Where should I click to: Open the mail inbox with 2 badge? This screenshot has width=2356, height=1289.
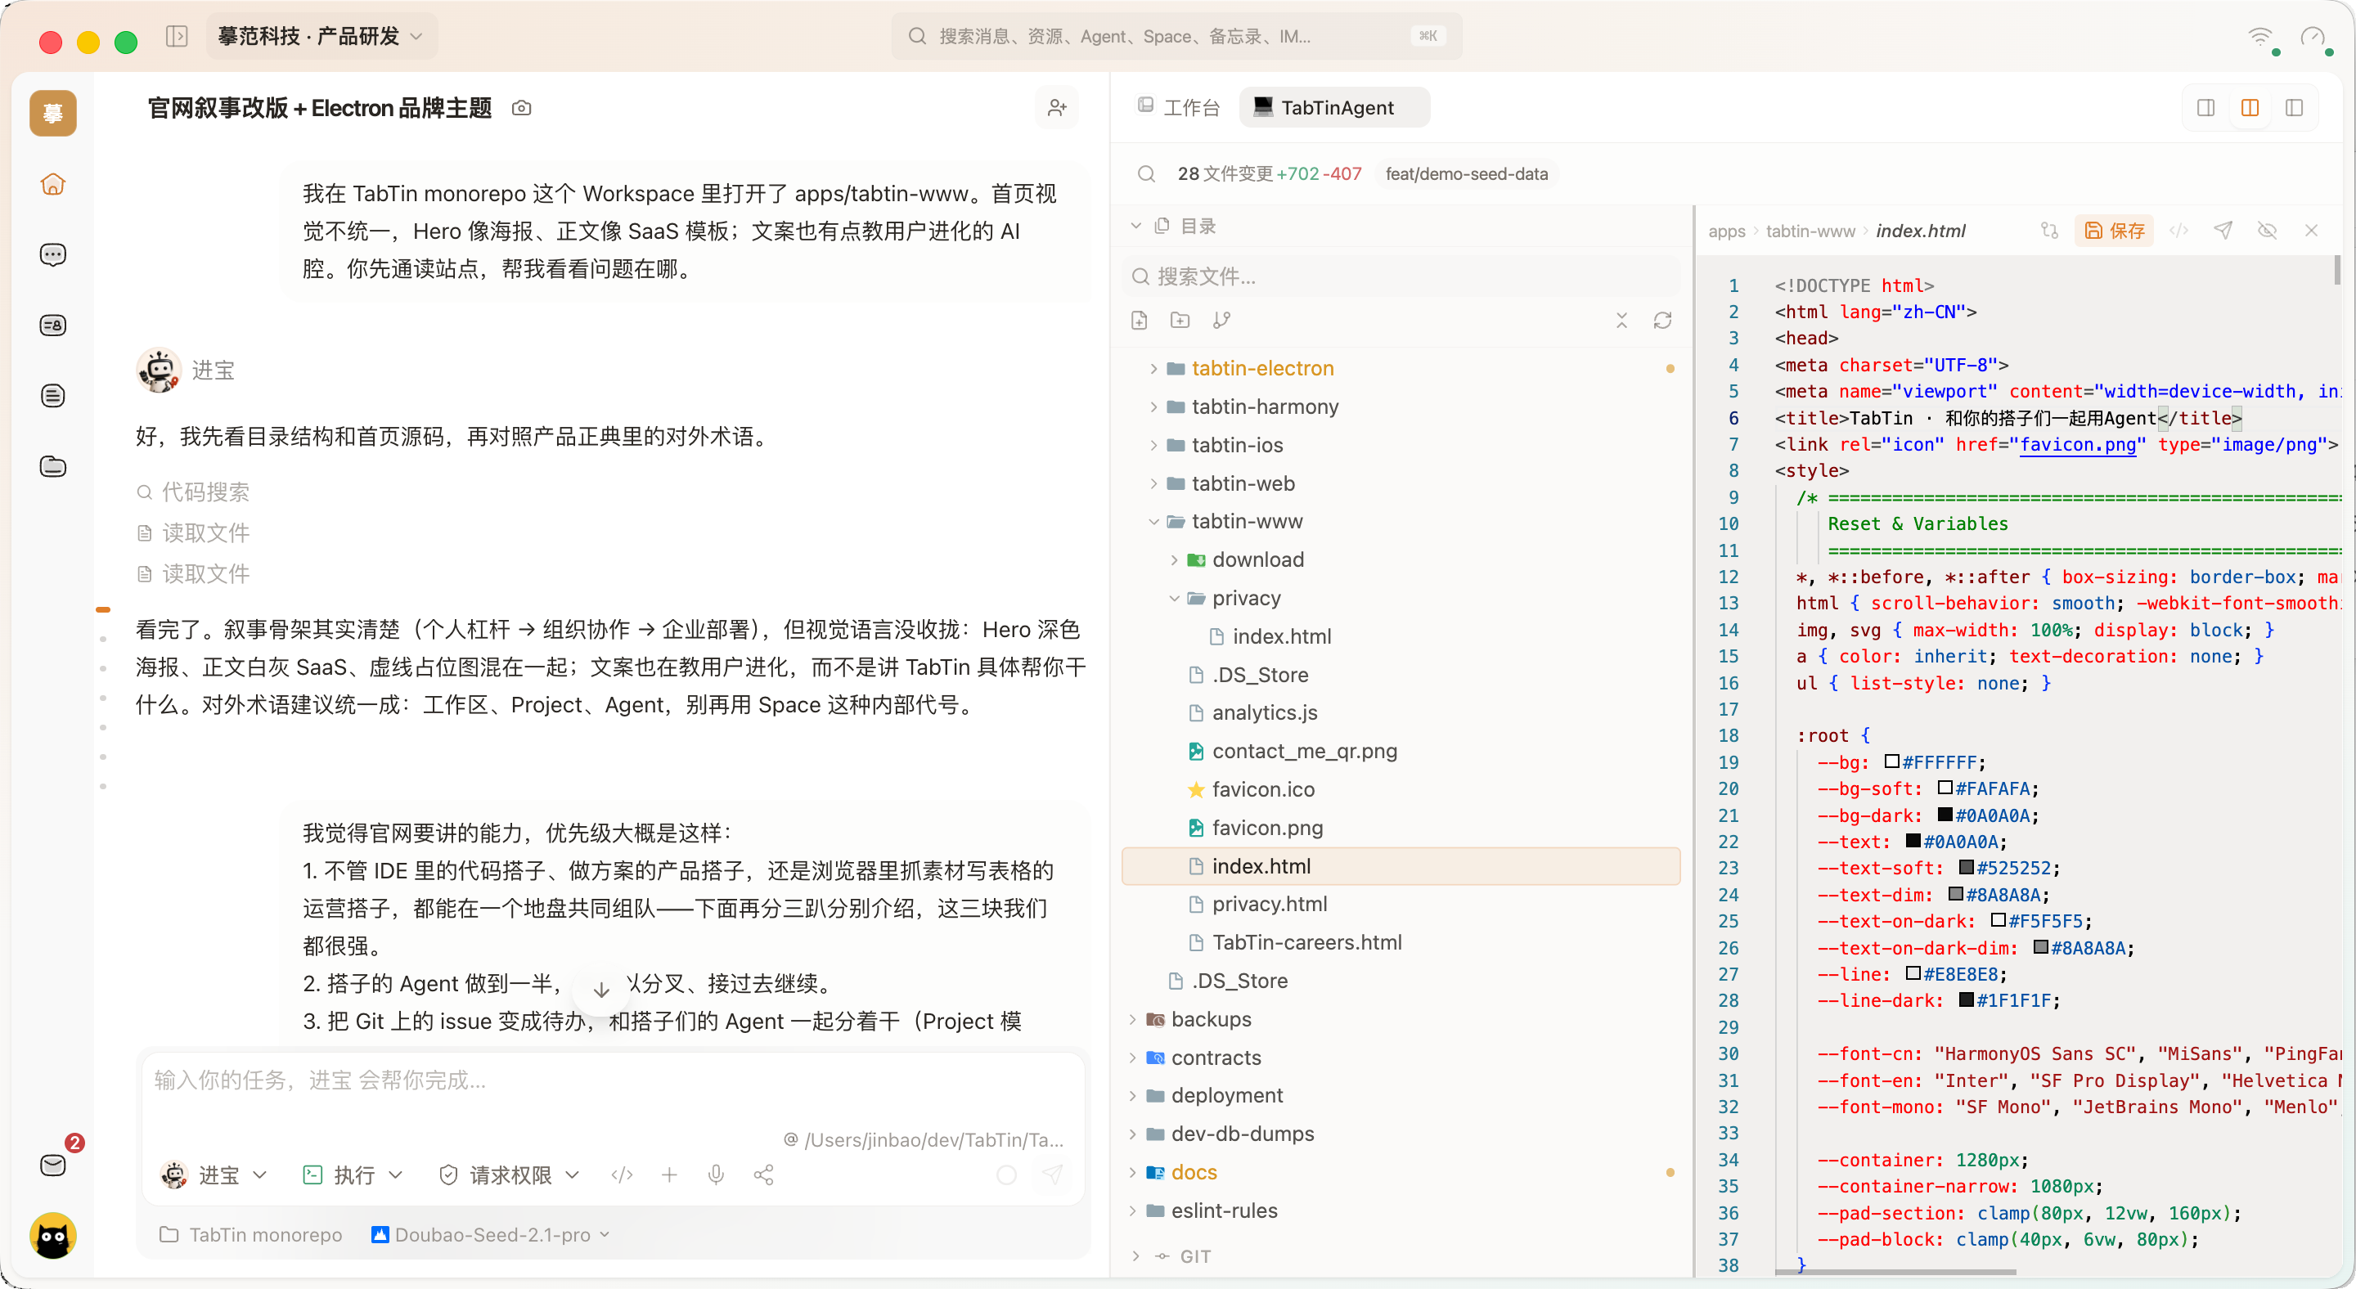click(53, 1164)
